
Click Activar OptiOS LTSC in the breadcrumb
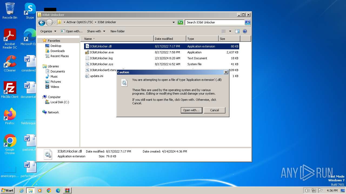(x=80, y=22)
